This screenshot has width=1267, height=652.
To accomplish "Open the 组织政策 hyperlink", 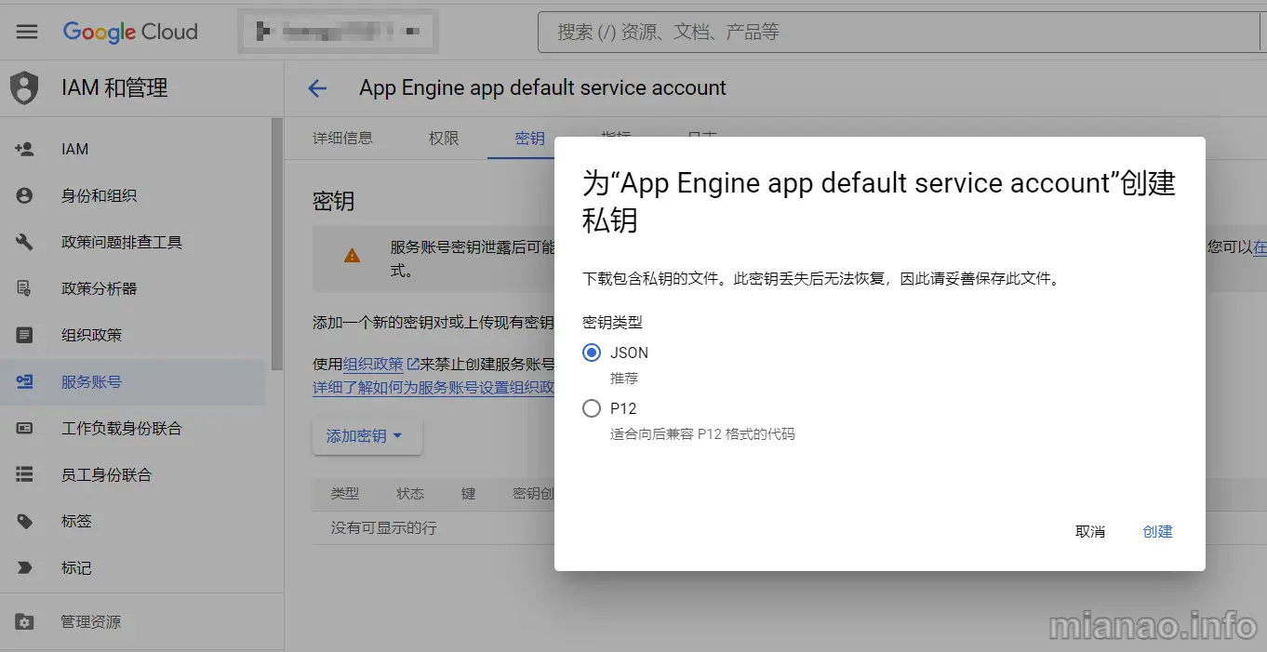I will pos(373,364).
